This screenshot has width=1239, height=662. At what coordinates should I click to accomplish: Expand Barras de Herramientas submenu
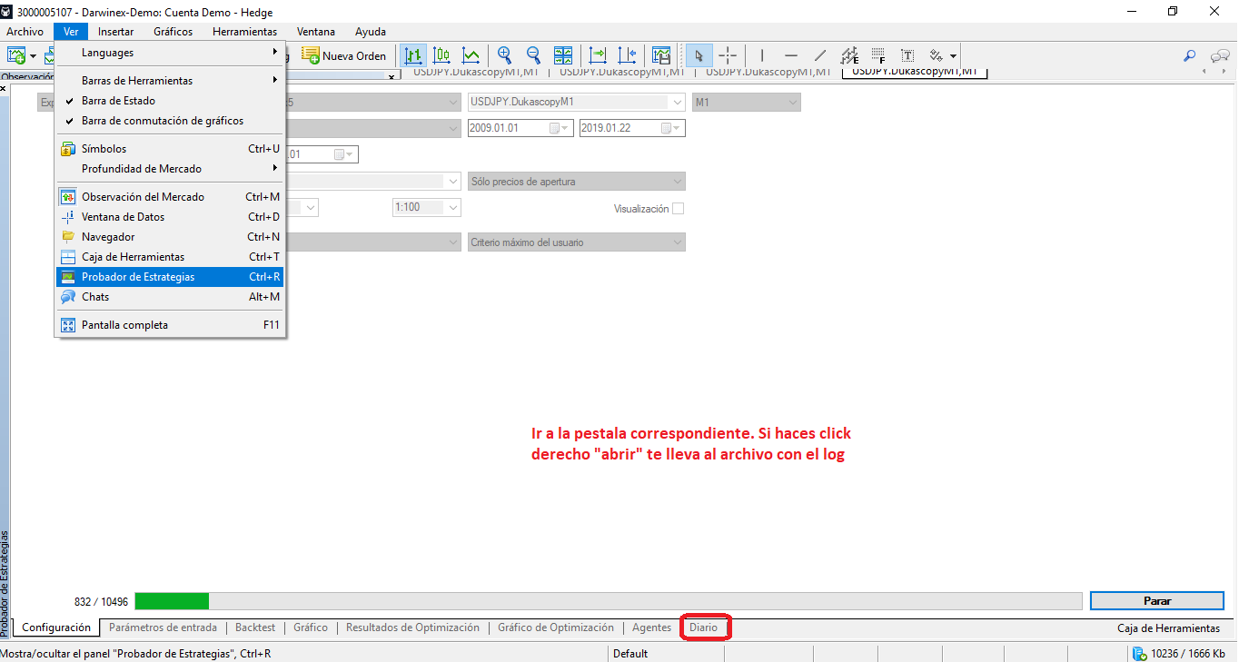[x=171, y=80]
